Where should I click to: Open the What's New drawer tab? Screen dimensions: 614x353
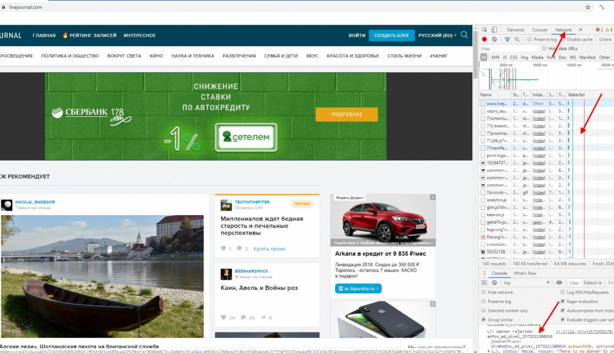pos(525,273)
